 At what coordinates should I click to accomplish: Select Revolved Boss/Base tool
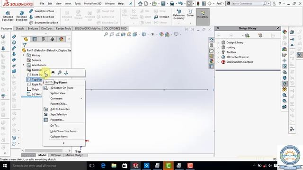point(21,16)
